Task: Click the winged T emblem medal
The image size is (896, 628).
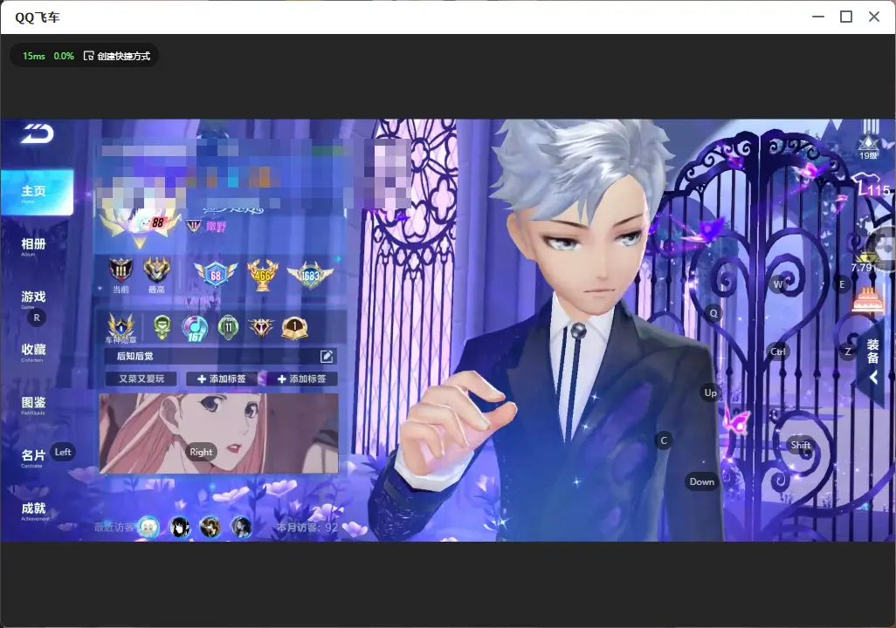Action: click(x=261, y=327)
